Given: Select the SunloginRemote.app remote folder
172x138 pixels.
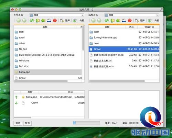Looking at the screenshot, I should pyautogui.click(x=124, y=37).
